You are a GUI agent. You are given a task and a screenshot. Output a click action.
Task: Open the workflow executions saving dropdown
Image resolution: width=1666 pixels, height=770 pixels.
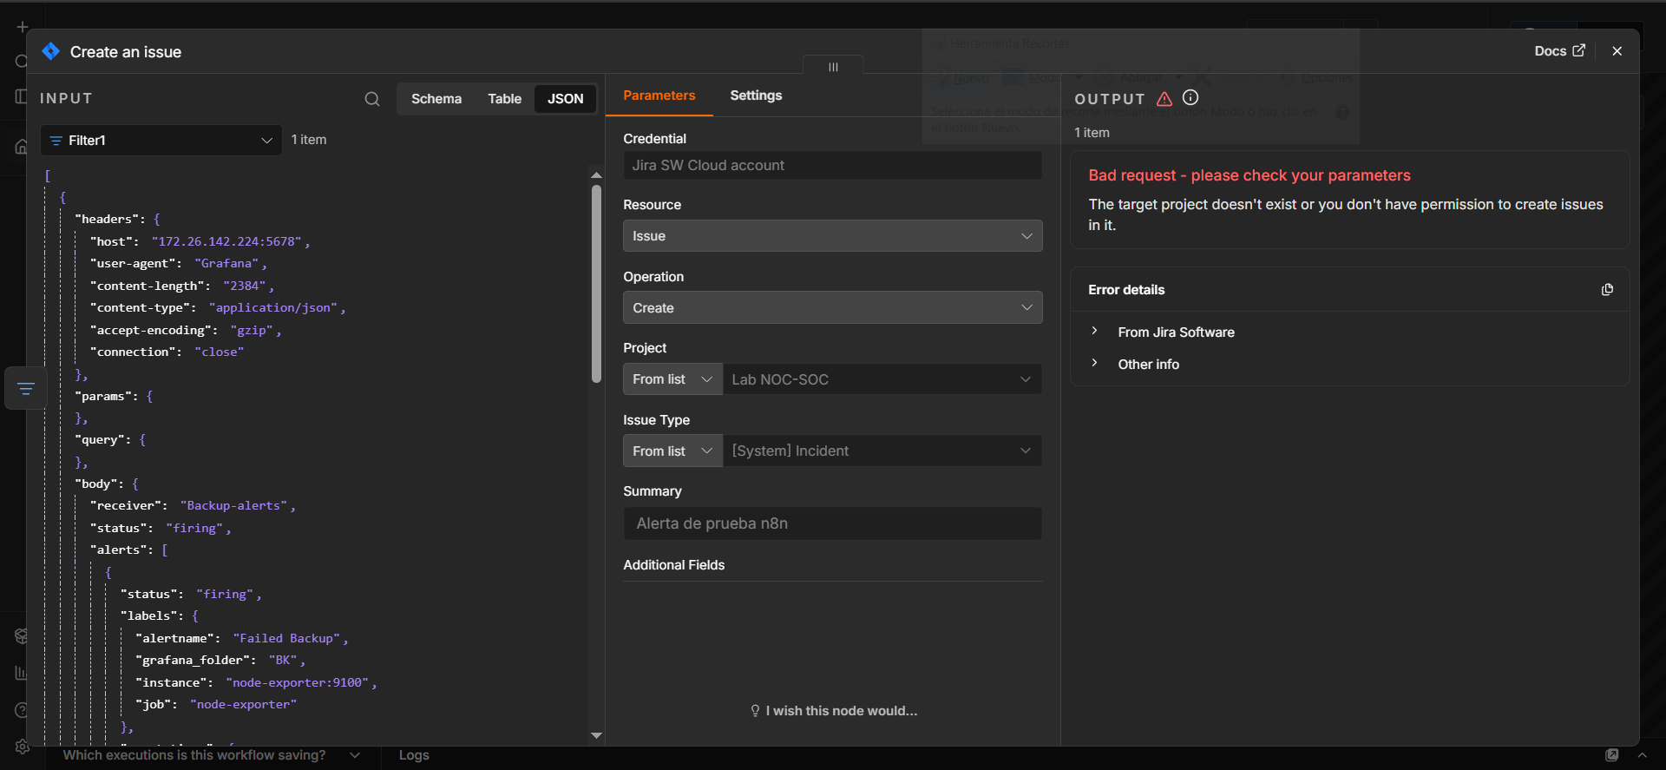coord(212,755)
